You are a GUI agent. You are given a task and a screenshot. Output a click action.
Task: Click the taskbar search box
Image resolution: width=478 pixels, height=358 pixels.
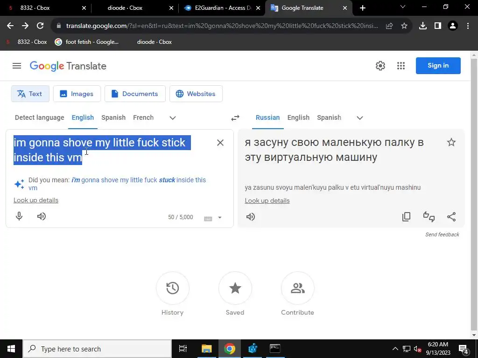click(x=97, y=349)
